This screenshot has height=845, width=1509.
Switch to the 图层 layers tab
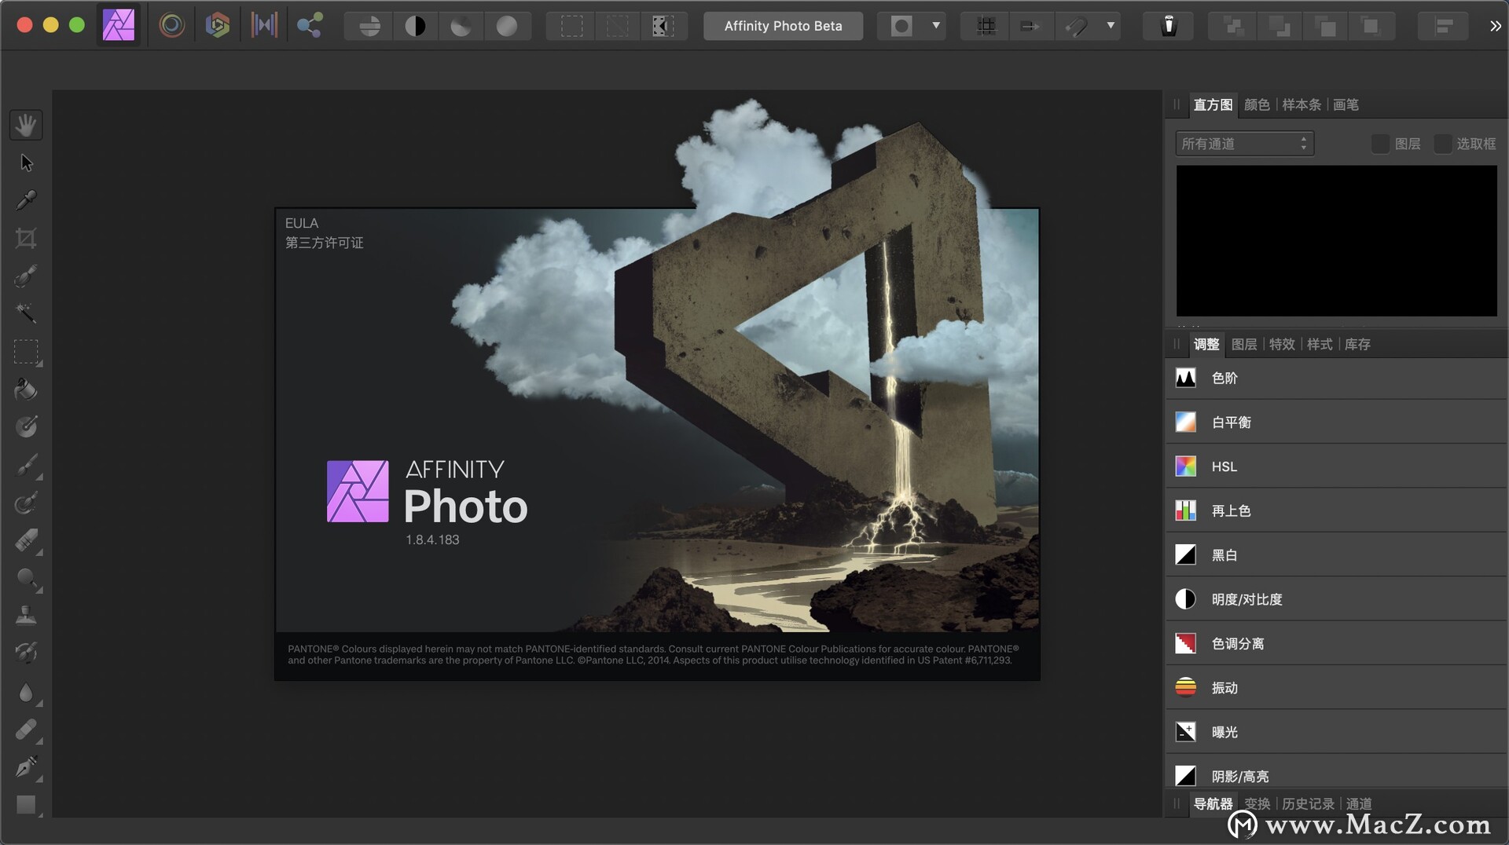(x=1244, y=344)
